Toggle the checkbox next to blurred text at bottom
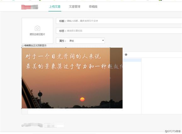 [23, 126]
